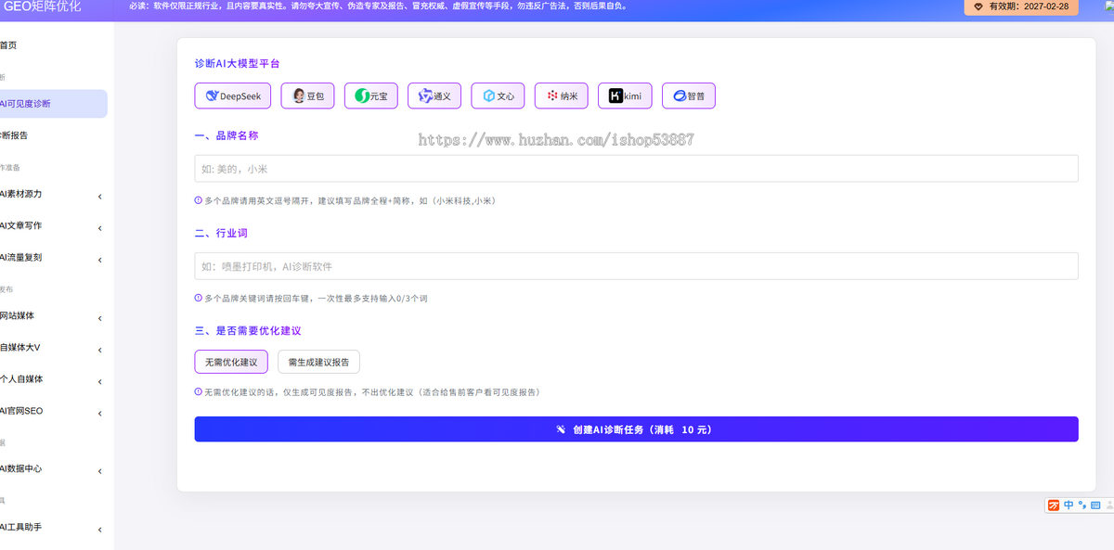Toggle the 智普 platform chip

[689, 96]
